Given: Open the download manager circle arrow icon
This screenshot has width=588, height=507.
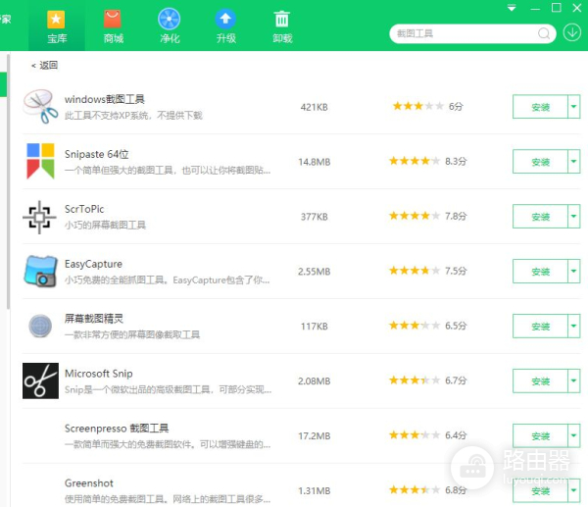Looking at the screenshot, I should click(572, 33).
